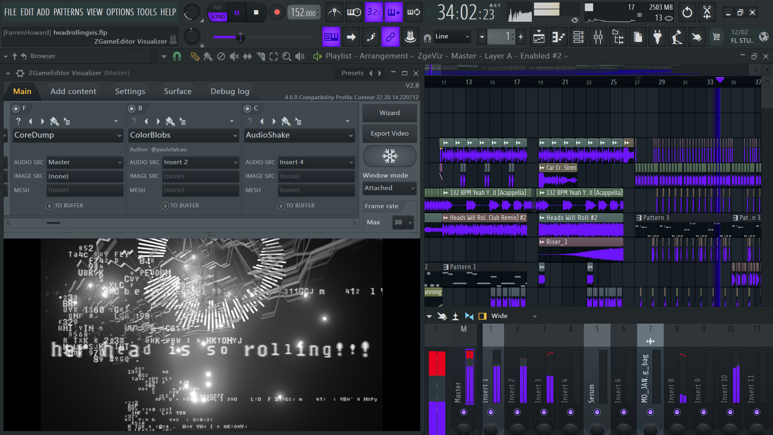Switch to Debug log tab
The image size is (773, 435).
pos(230,92)
